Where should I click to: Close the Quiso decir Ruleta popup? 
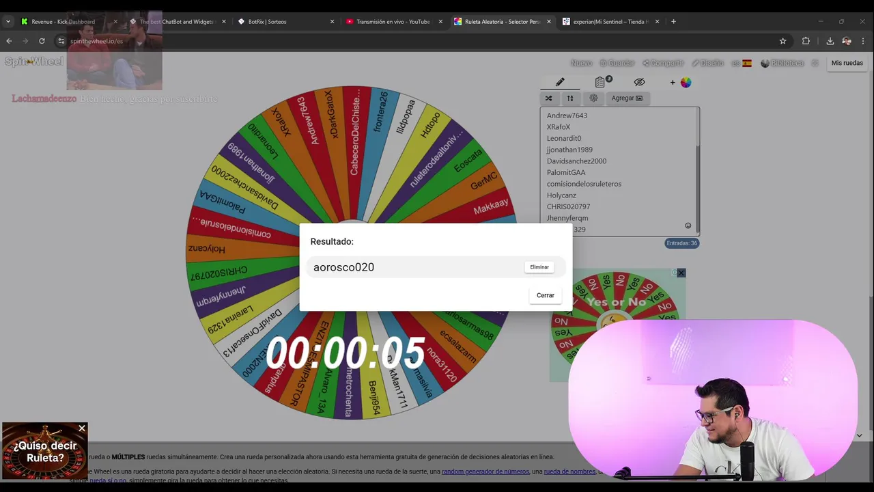(82, 428)
